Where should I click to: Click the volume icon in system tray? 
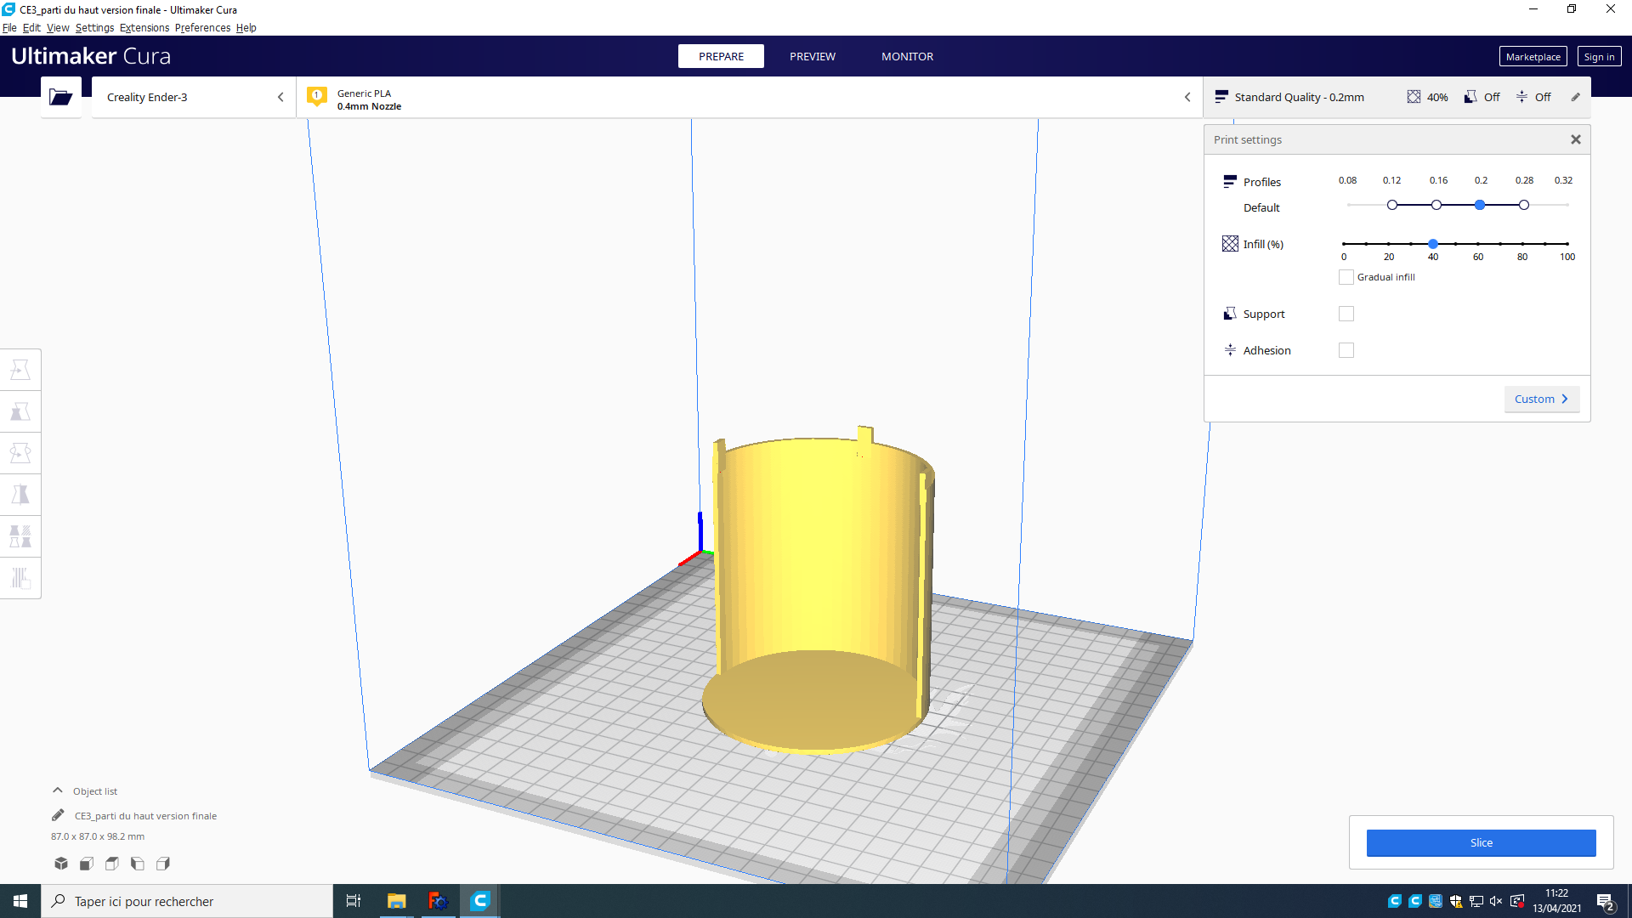[x=1496, y=901]
